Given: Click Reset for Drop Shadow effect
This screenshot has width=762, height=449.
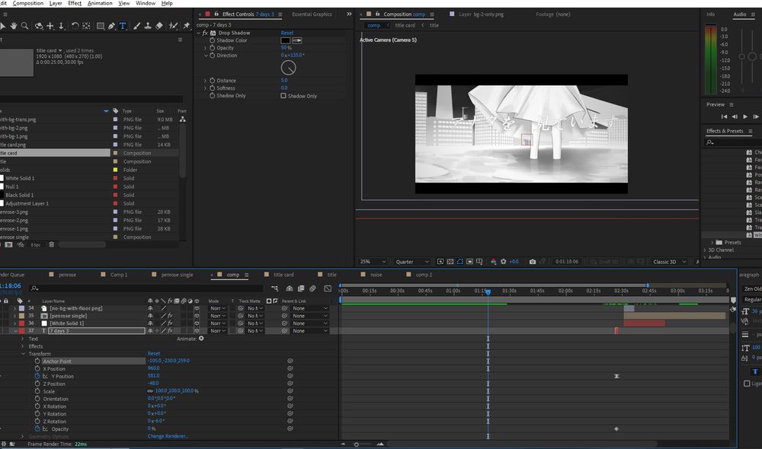Looking at the screenshot, I should click(287, 33).
